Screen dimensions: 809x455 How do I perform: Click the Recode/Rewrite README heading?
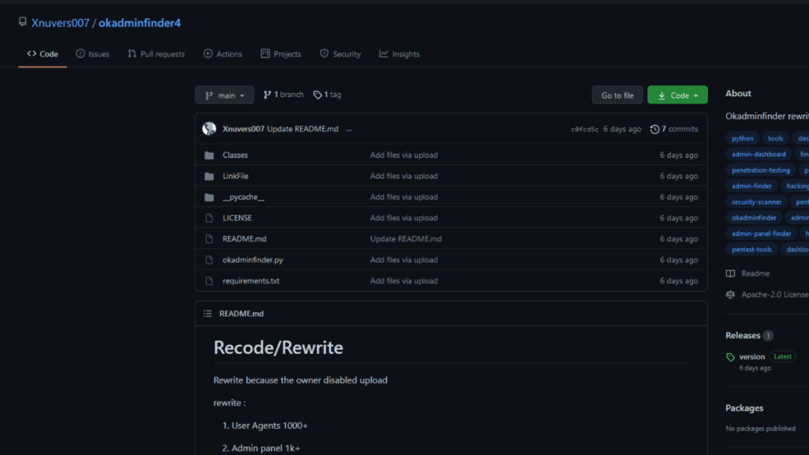(x=278, y=348)
